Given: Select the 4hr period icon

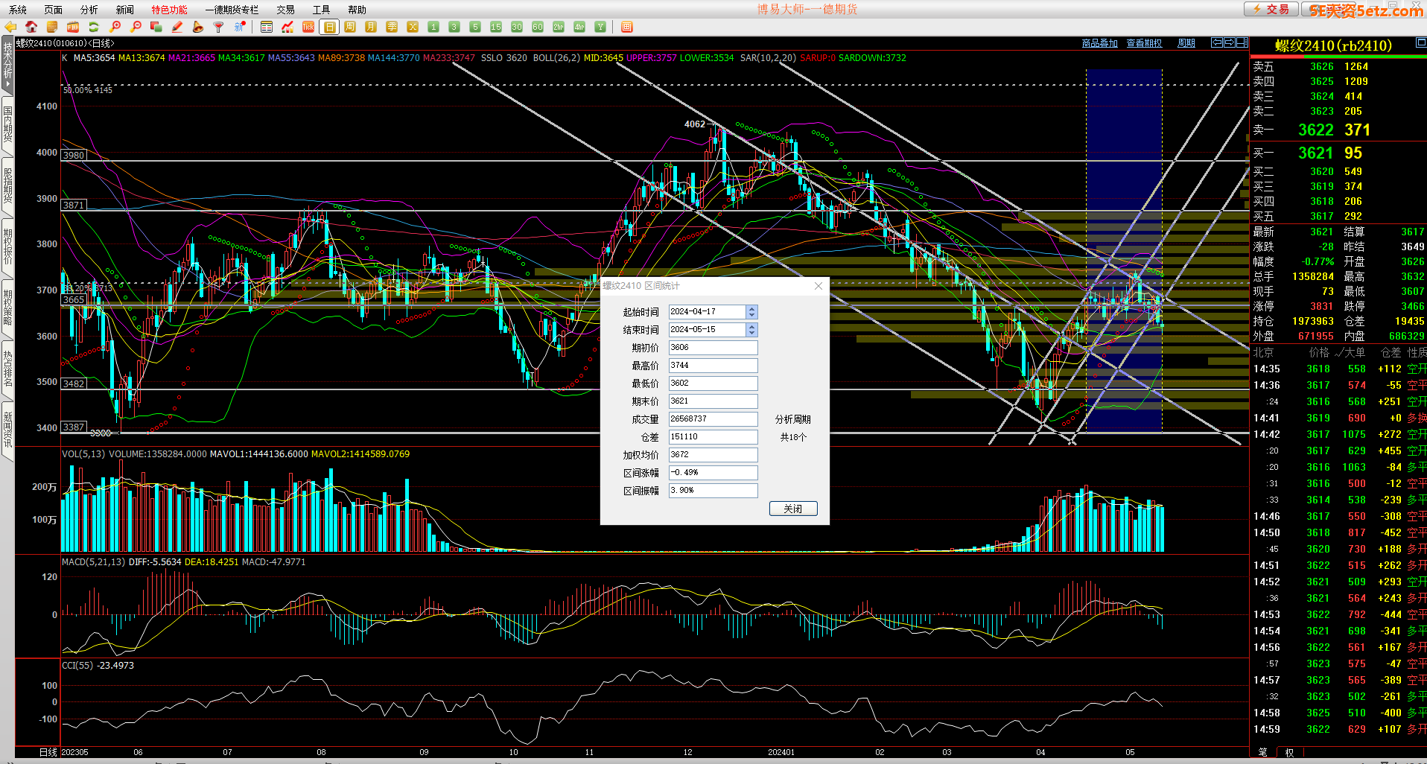Looking at the screenshot, I should [579, 27].
